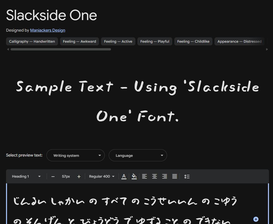The height and width of the screenshot is (224, 273).
Task: Open the Maniackers Design link
Action: coord(47,30)
